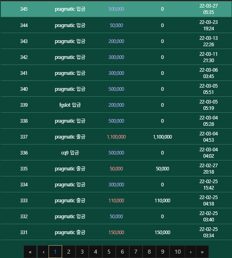The width and height of the screenshot is (232, 258).
Task: Click red amount 150,000 in row 331
Action: (116, 233)
